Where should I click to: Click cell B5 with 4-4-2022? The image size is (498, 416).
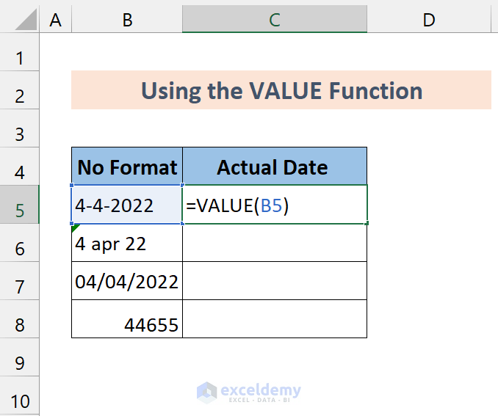click(x=127, y=205)
